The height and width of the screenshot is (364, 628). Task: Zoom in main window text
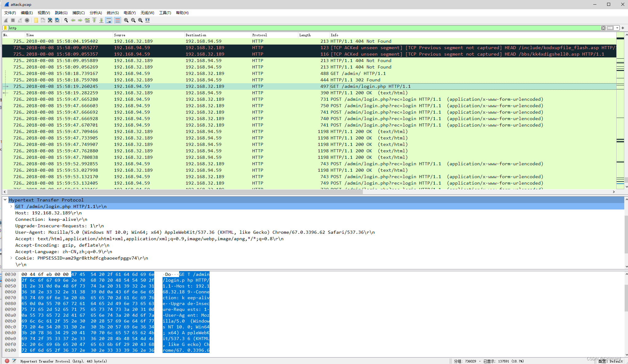[126, 20]
